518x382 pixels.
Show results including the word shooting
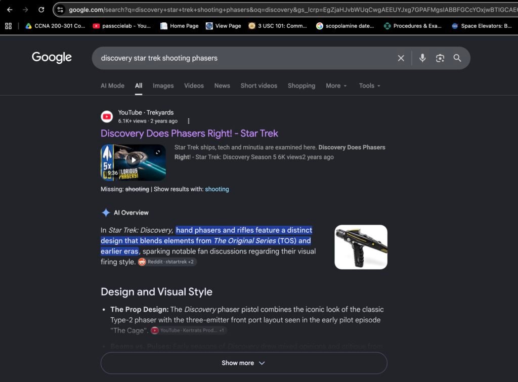[217, 189]
